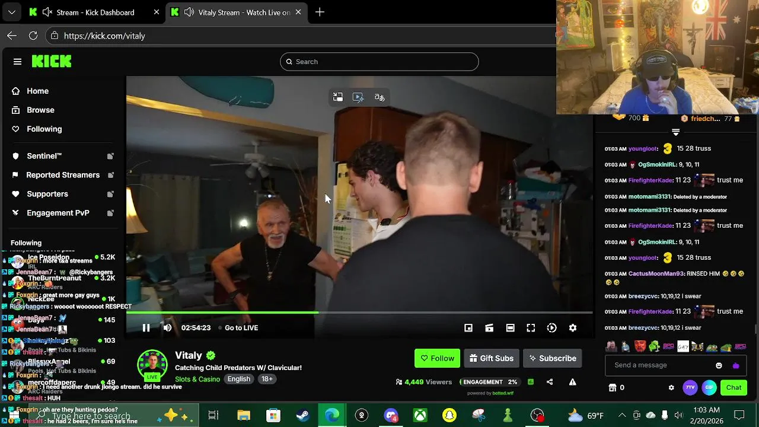
Task: Open the 7TV emotes button
Action: pyautogui.click(x=690, y=387)
